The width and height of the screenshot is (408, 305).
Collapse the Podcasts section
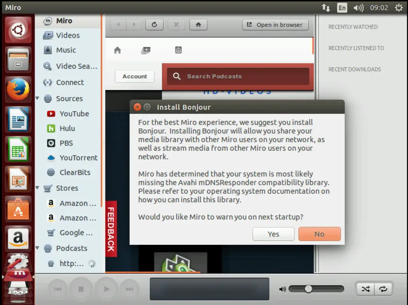point(37,248)
